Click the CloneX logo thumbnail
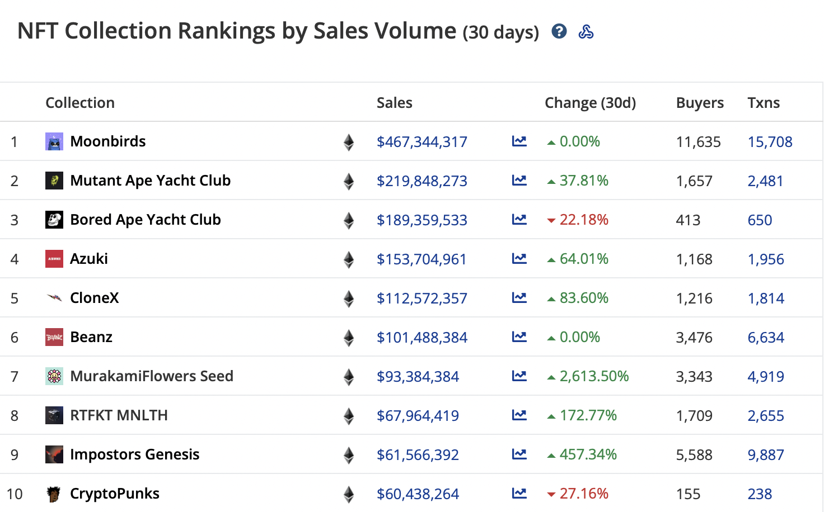Viewport: 824px width, 512px height. pyautogui.click(x=54, y=298)
